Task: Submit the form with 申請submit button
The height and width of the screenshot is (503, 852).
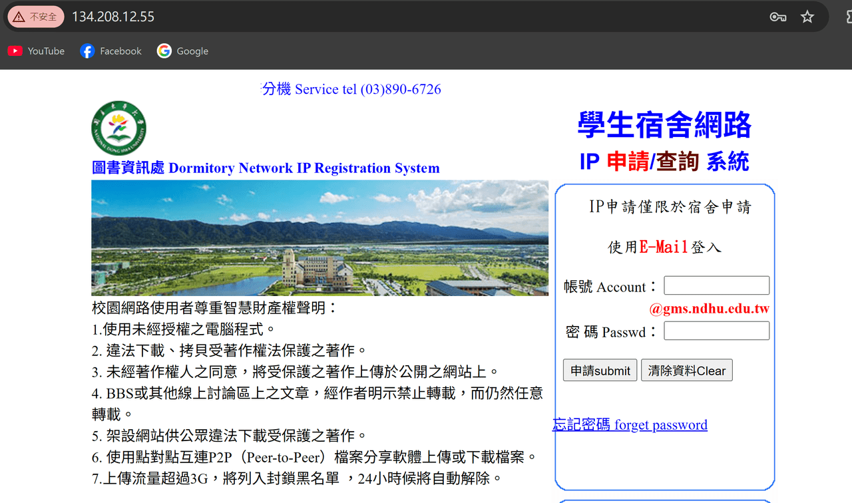Action: click(x=600, y=371)
